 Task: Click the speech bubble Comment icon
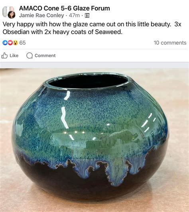[30, 55]
